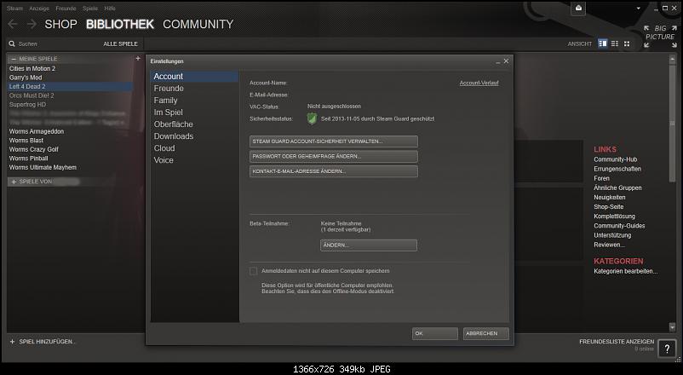This screenshot has width=683, height=375.
Task: Click the Steam Guard shield icon
Action: click(312, 118)
